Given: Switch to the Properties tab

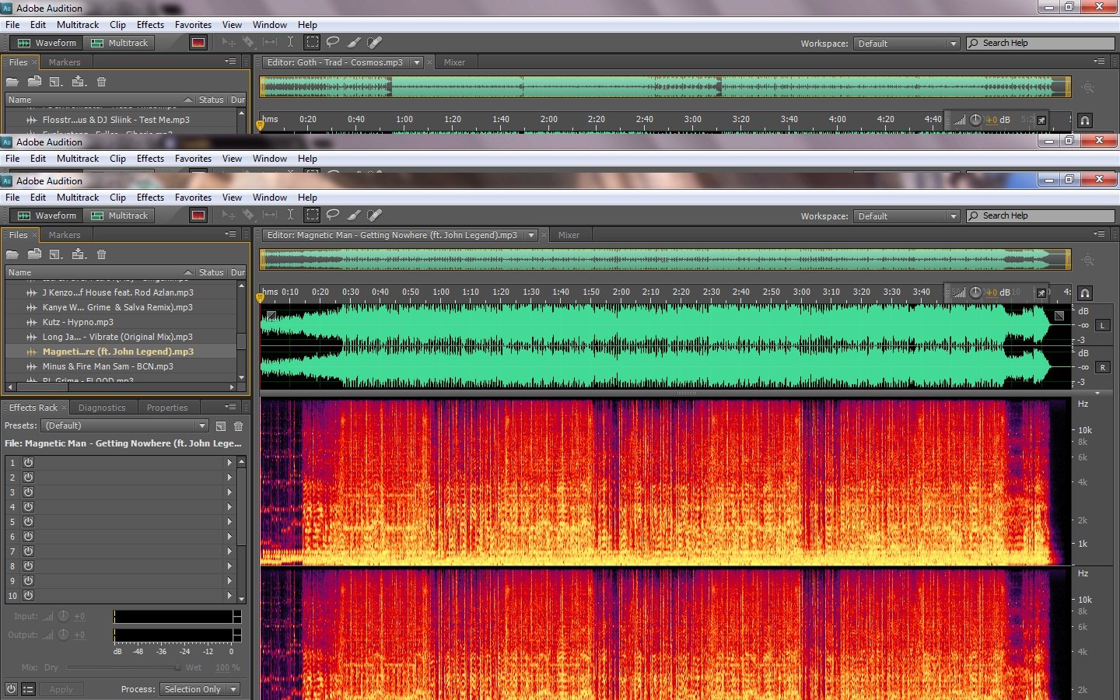Looking at the screenshot, I should pyautogui.click(x=167, y=408).
